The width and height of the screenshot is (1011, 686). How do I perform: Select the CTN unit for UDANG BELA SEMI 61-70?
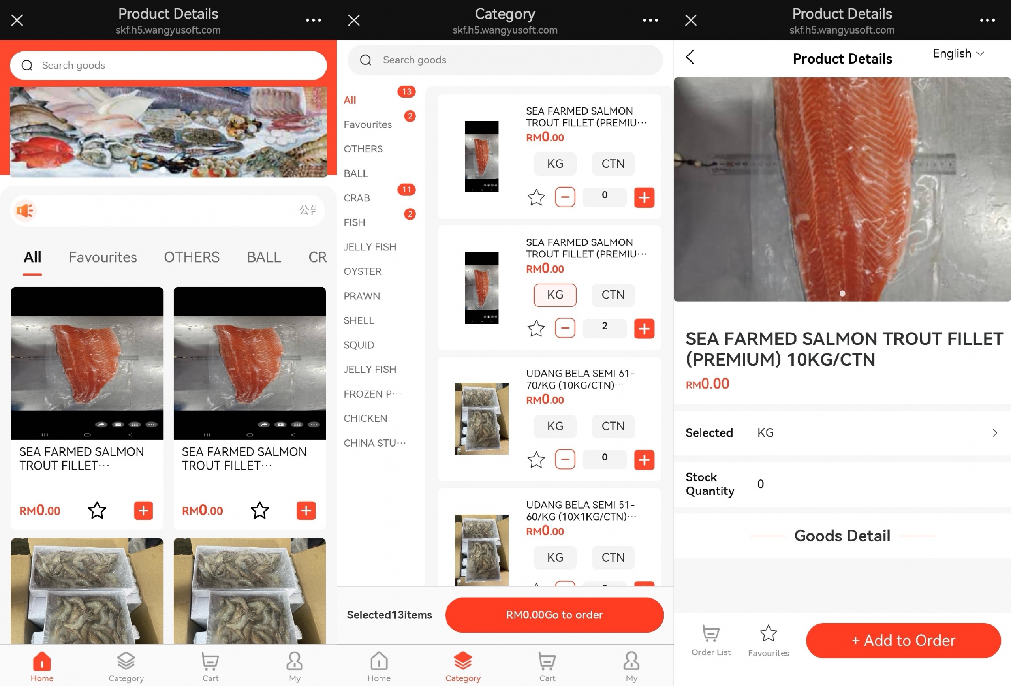point(613,426)
